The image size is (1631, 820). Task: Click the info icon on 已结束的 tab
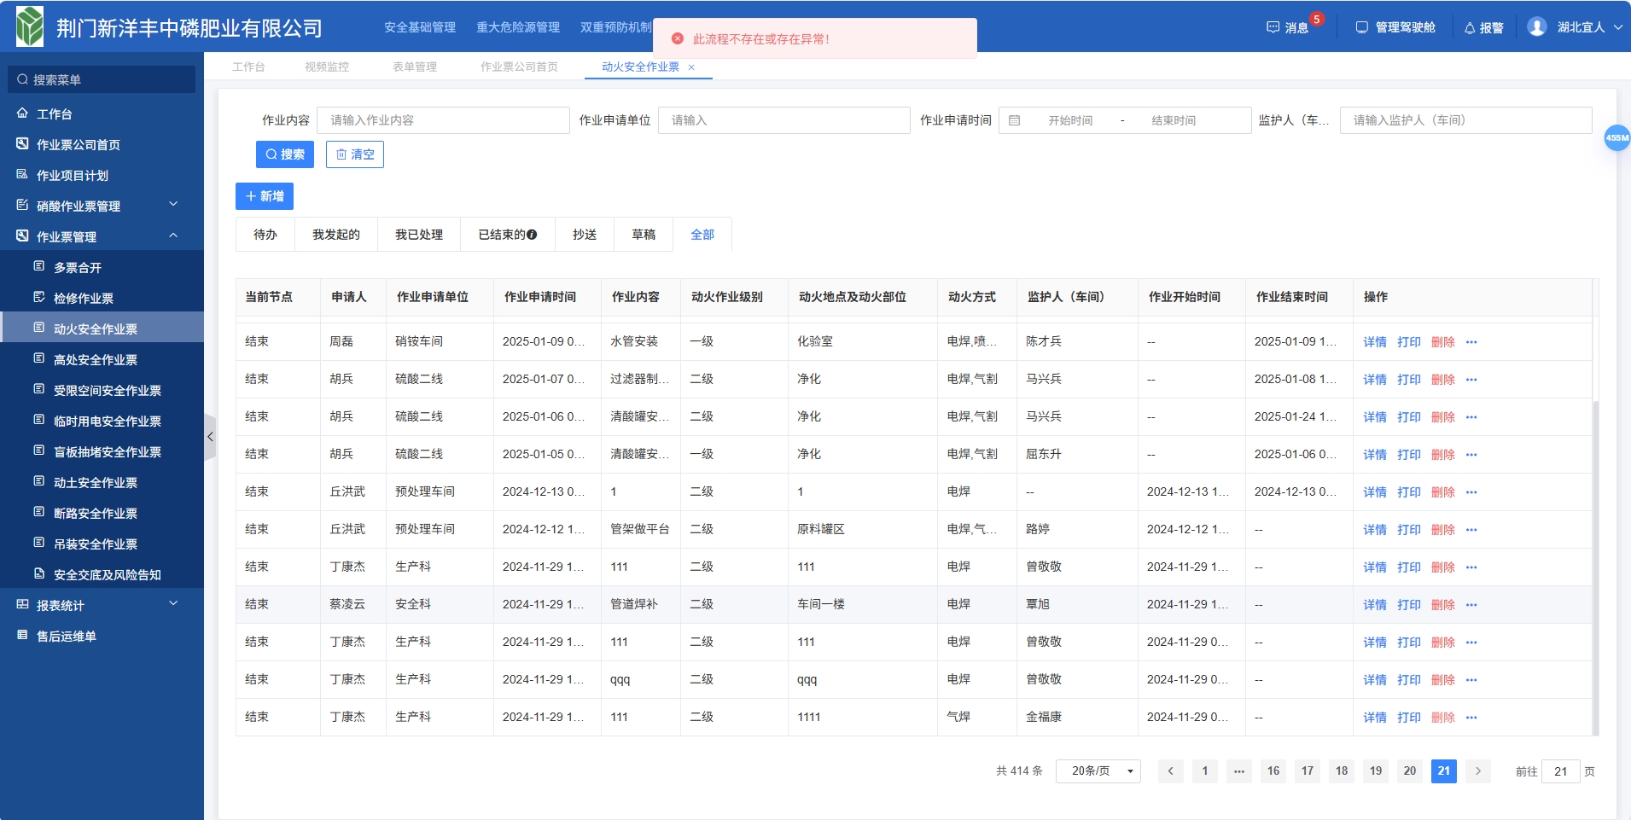[533, 235]
